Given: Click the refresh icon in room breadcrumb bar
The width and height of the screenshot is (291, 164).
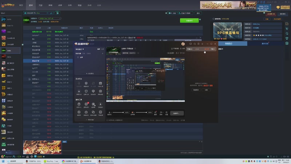Looking at the screenshot, I should [48, 13].
